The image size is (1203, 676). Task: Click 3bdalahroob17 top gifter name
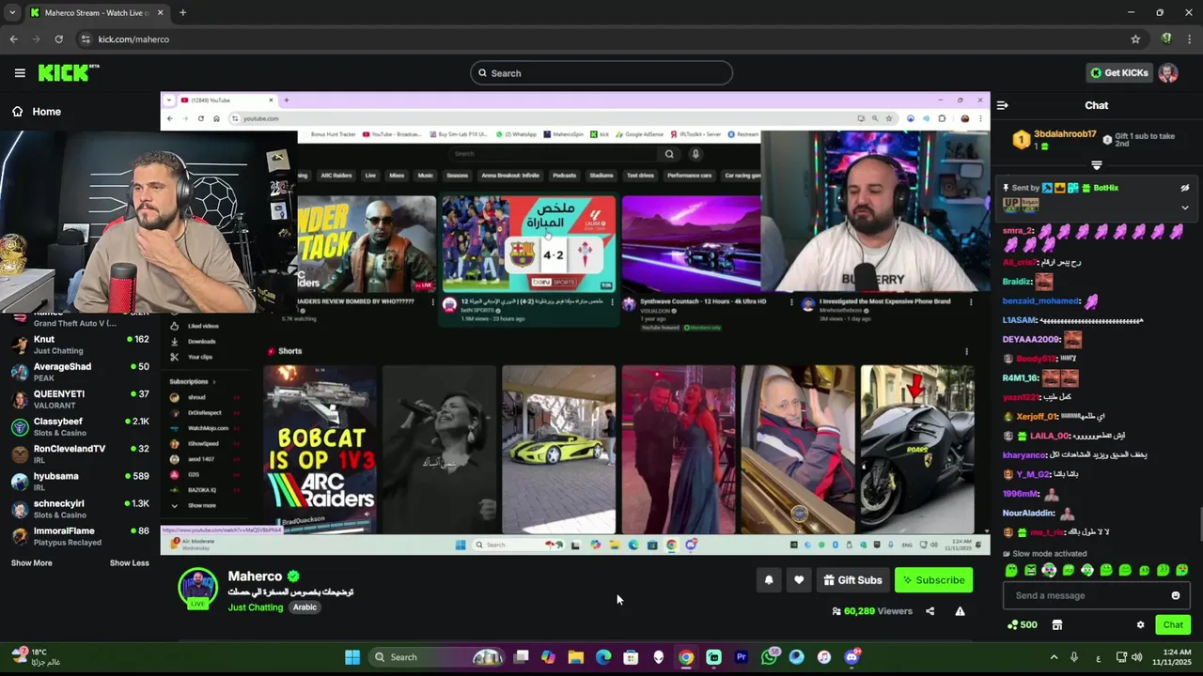[1065, 134]
